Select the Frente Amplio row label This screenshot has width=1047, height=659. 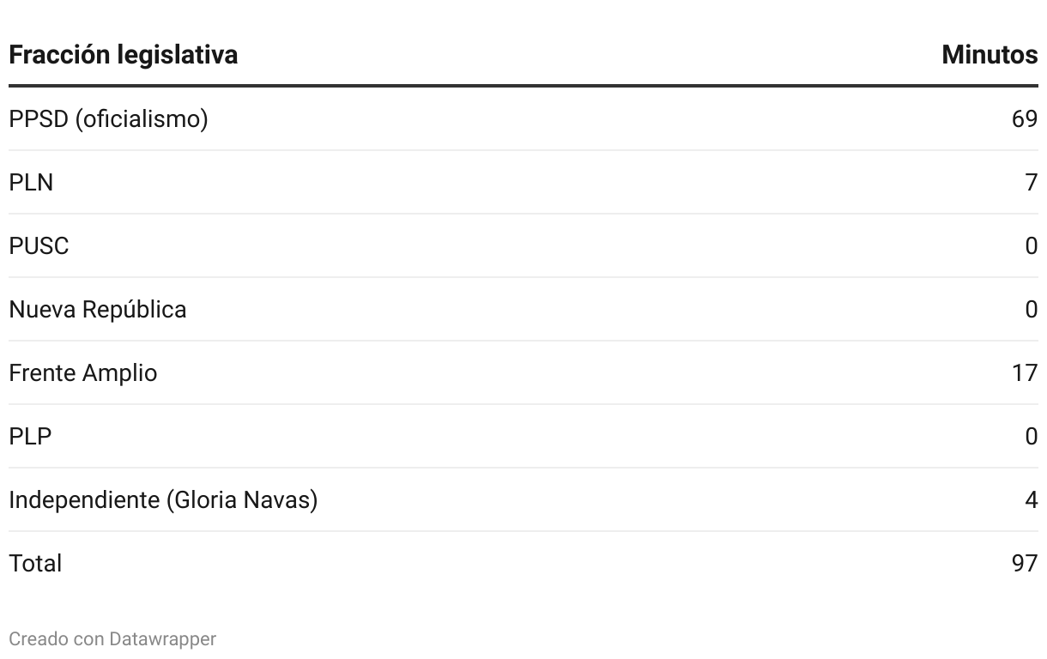[x=82, y=372]
